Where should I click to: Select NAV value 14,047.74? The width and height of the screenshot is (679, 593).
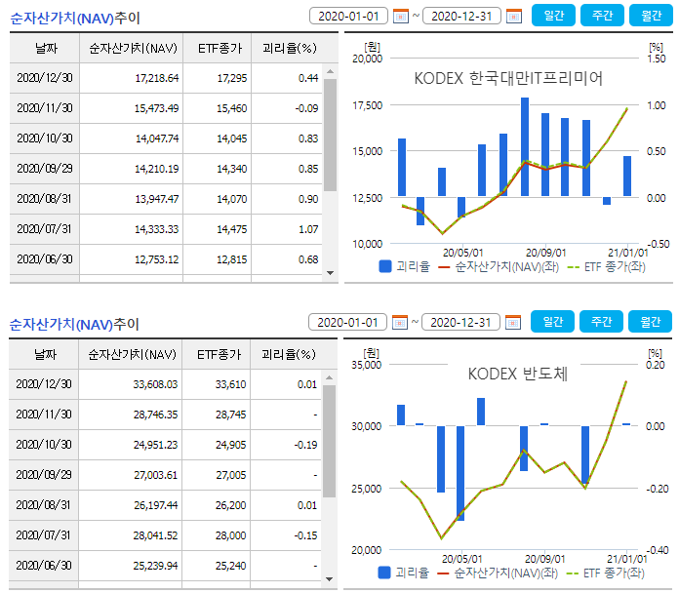pos(157,138)
